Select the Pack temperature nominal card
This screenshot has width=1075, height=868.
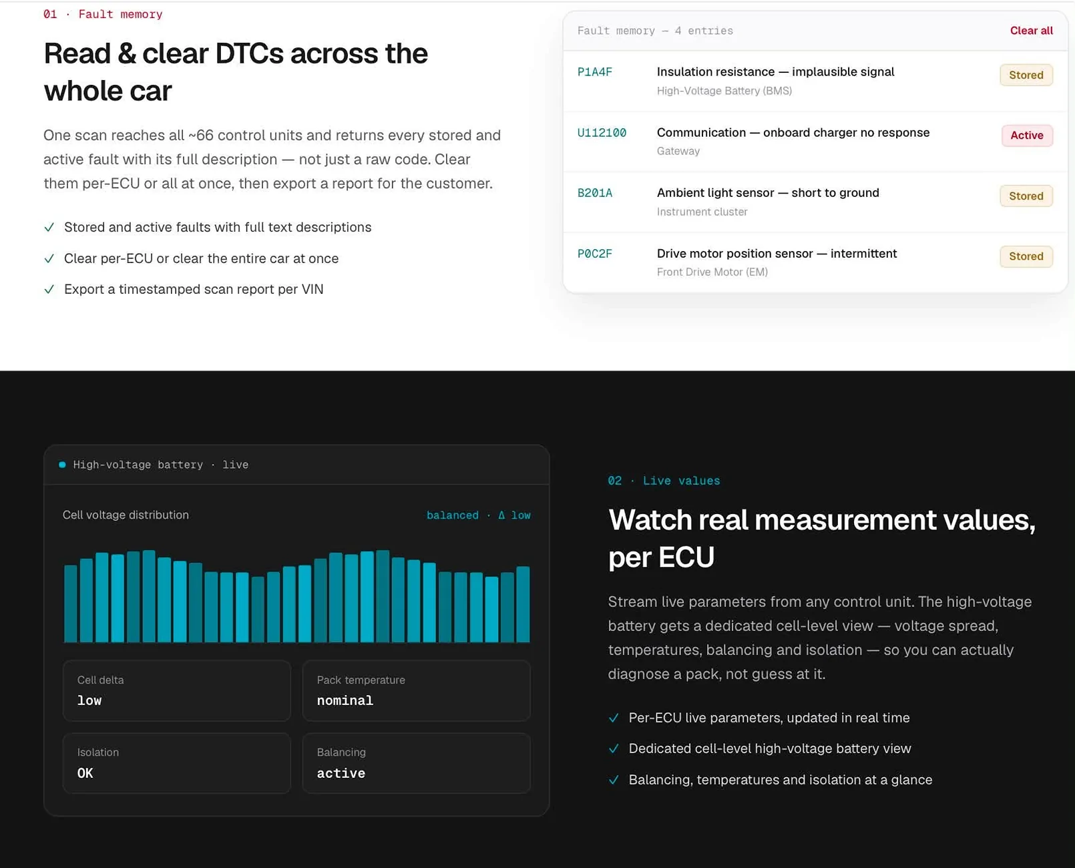(x=416, y=690)
